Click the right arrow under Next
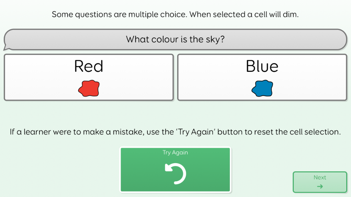The width and height of the screenshot is (351, 197). tap(320, 186)
